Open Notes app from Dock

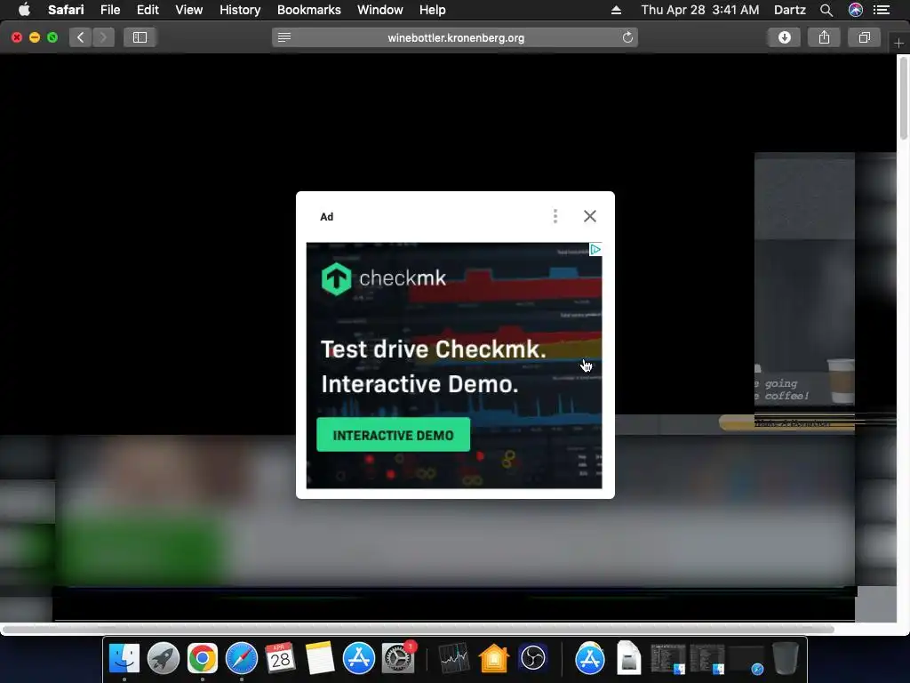pyautogui.click(x=319, y=659)
